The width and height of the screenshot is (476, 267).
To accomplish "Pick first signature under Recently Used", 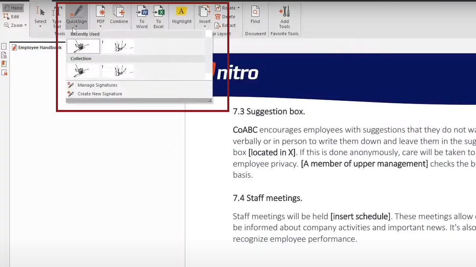I will (83, 46).
